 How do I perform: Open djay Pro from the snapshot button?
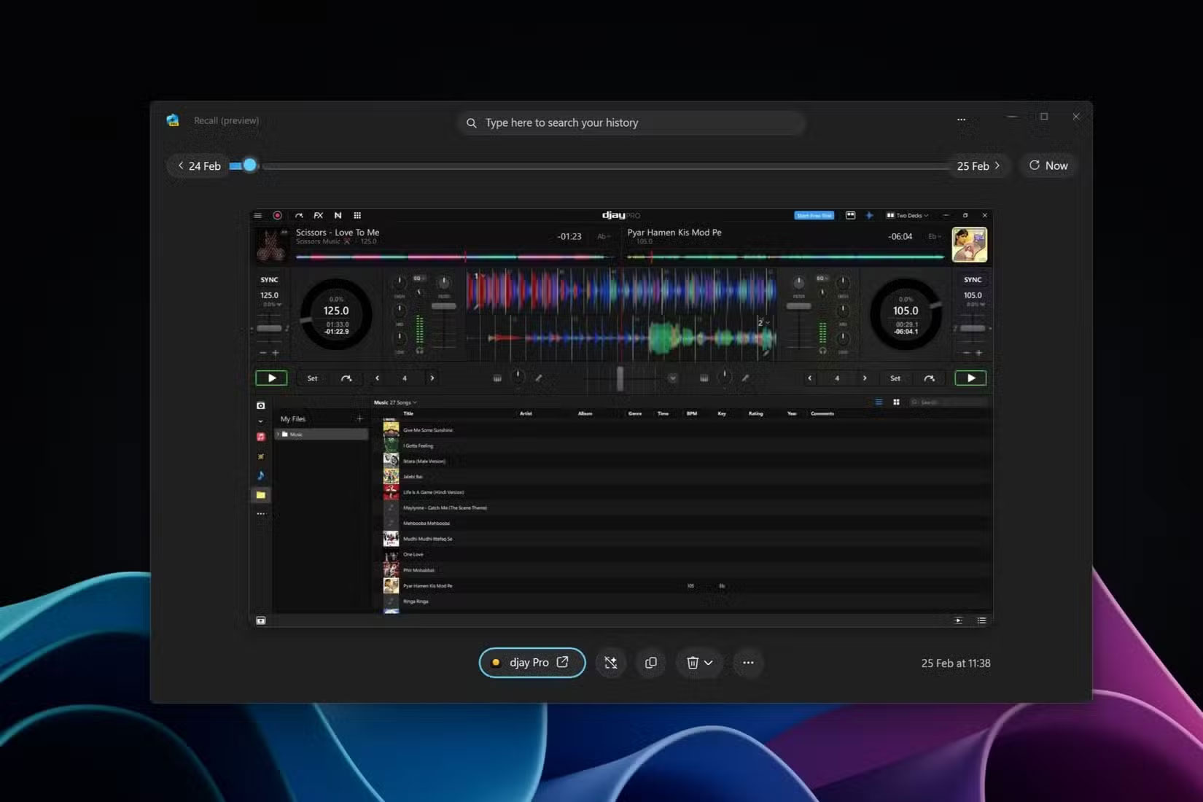532,663
